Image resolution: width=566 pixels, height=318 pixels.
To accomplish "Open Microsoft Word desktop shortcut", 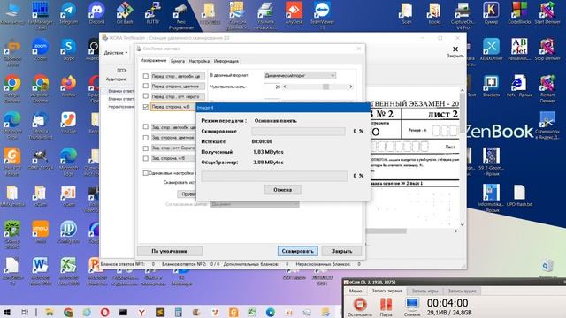I will pos(40,271).
